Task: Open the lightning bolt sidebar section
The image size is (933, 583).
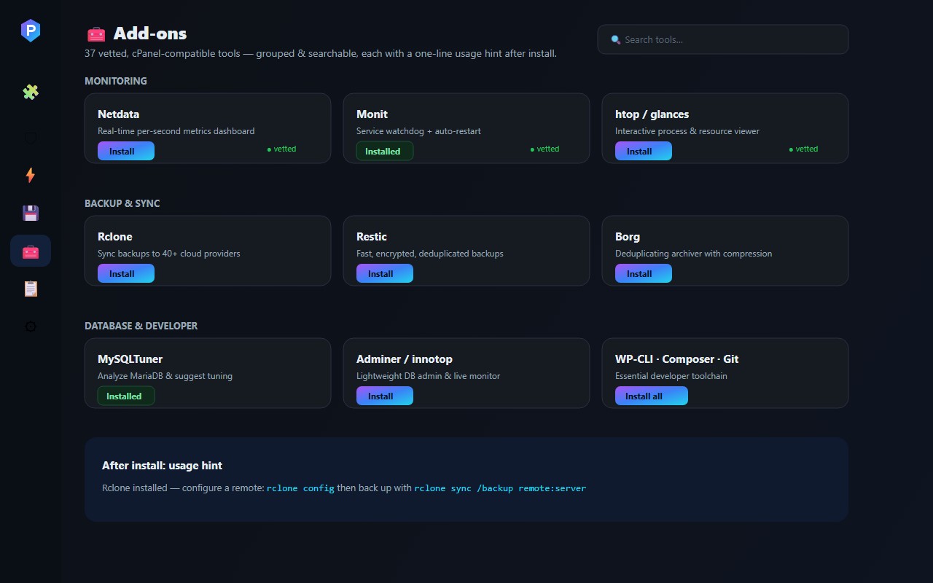Action: pyautogui.click(x=31, y=175)
